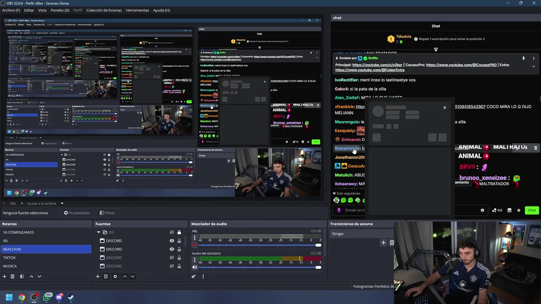Open ABL channel three-dot options

194,238
